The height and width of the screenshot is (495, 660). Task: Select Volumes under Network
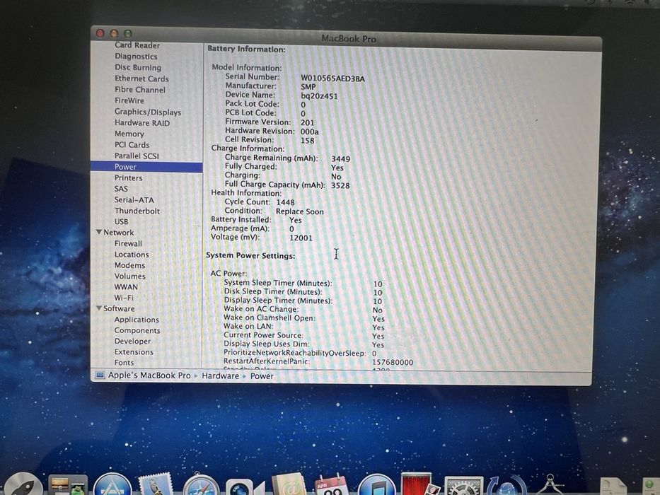coord(130,276)
